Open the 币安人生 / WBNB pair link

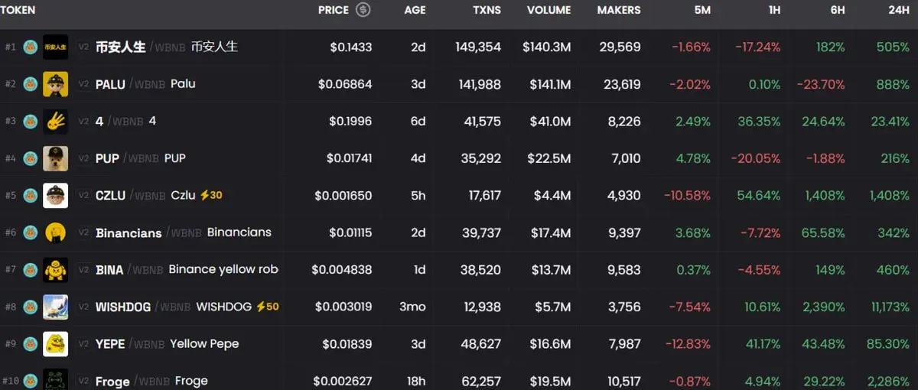point(167,47)
